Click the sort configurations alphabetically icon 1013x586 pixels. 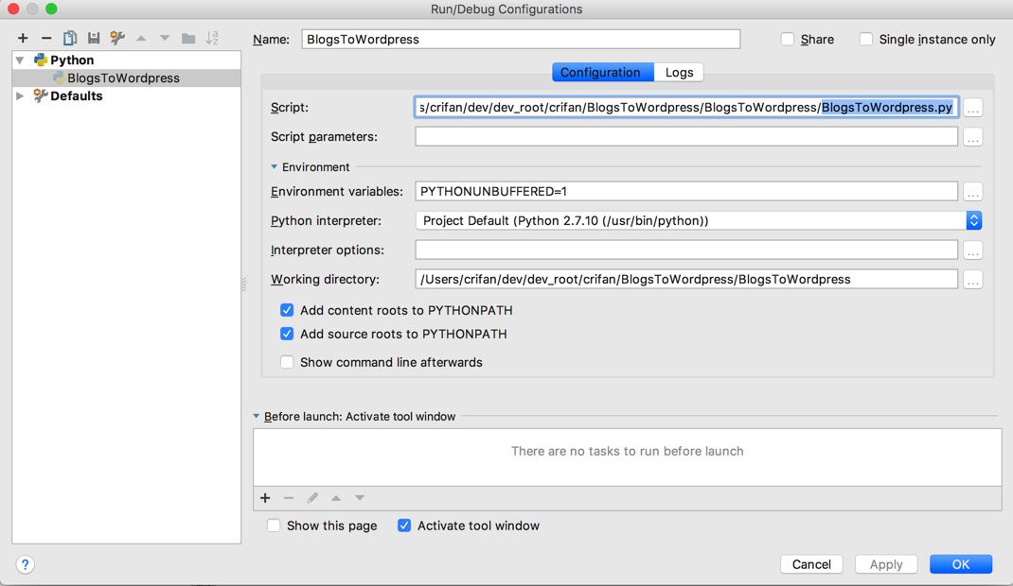coord(212,38)
